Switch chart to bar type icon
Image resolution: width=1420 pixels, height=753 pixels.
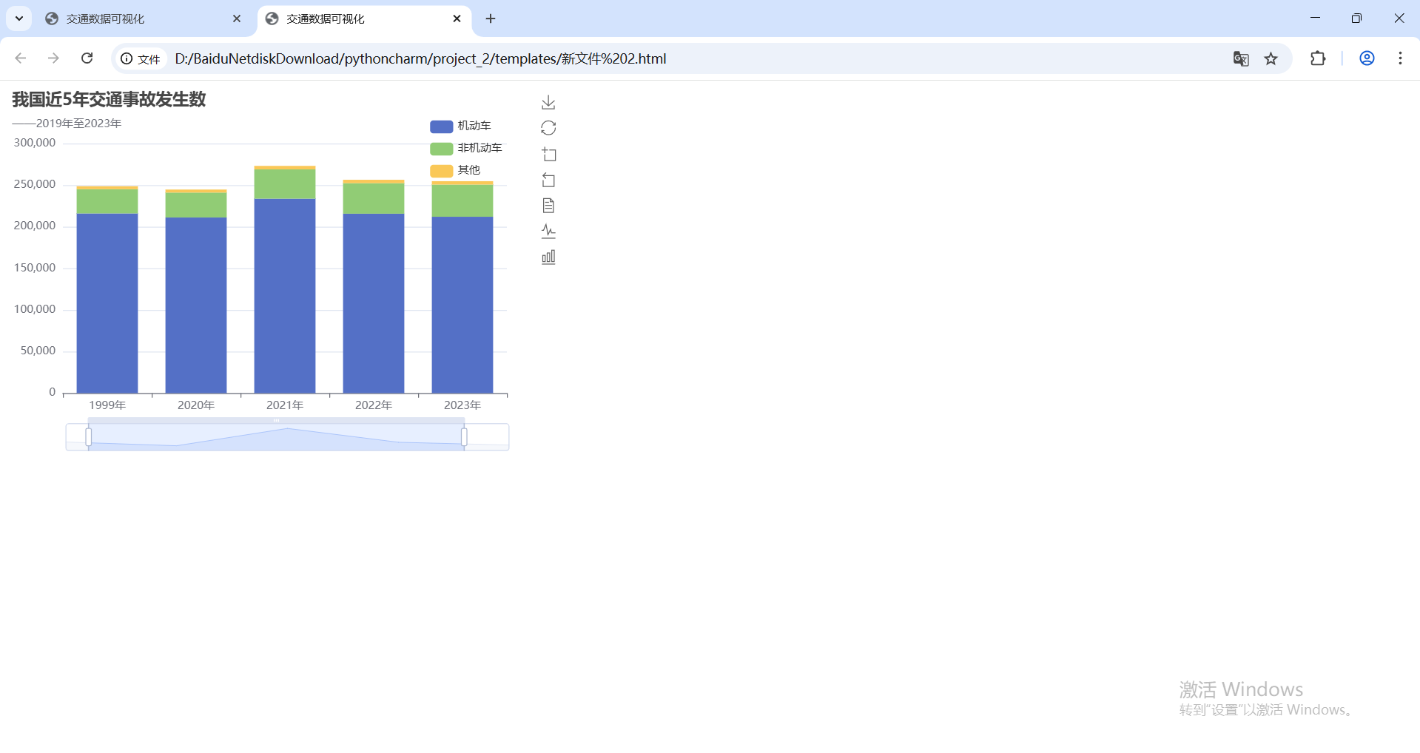coord(548,257)
